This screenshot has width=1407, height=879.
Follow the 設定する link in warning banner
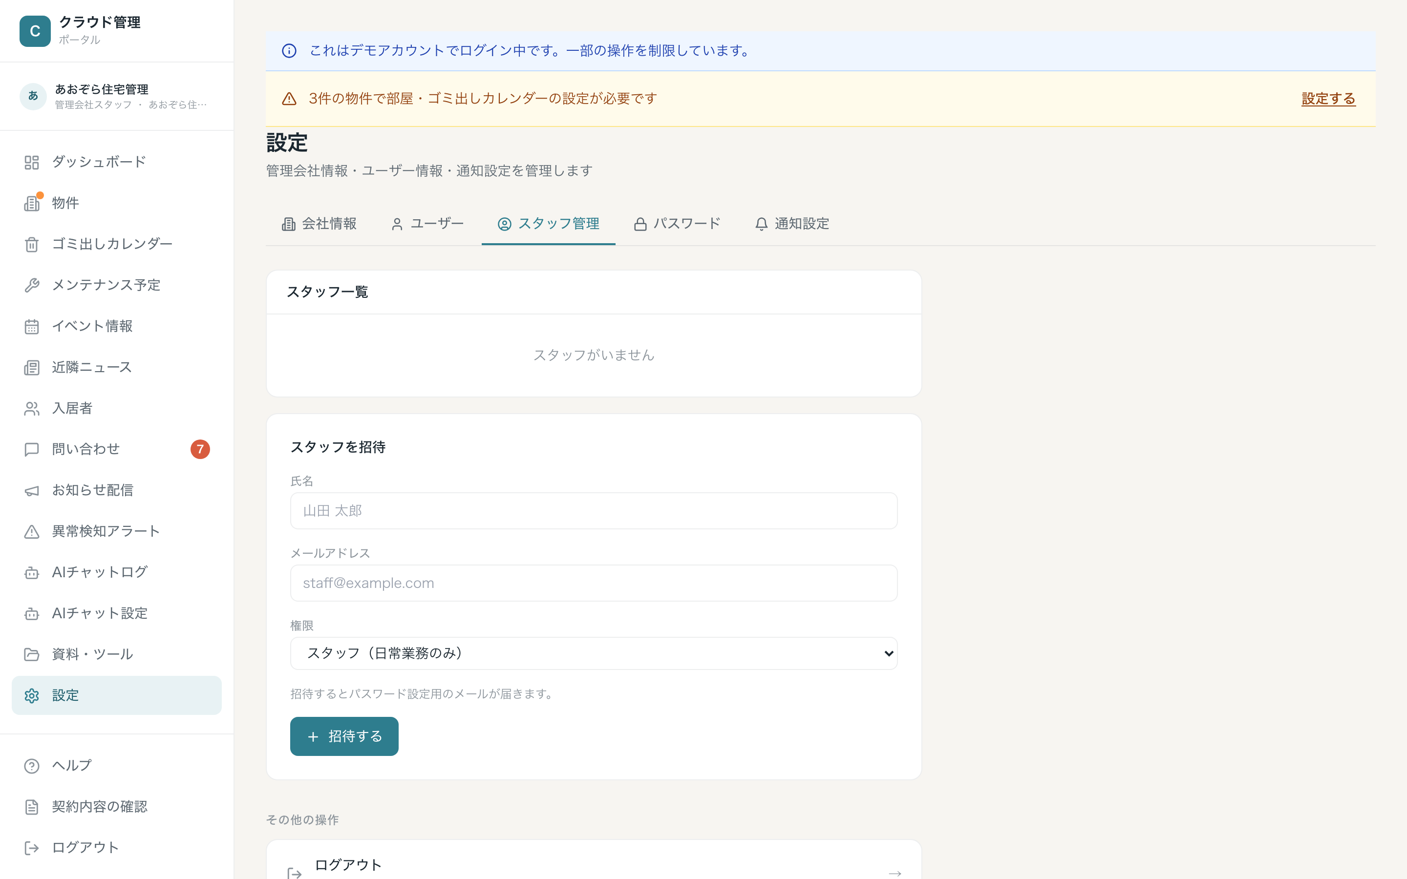pyautogui.click(x=1328, y=99)
